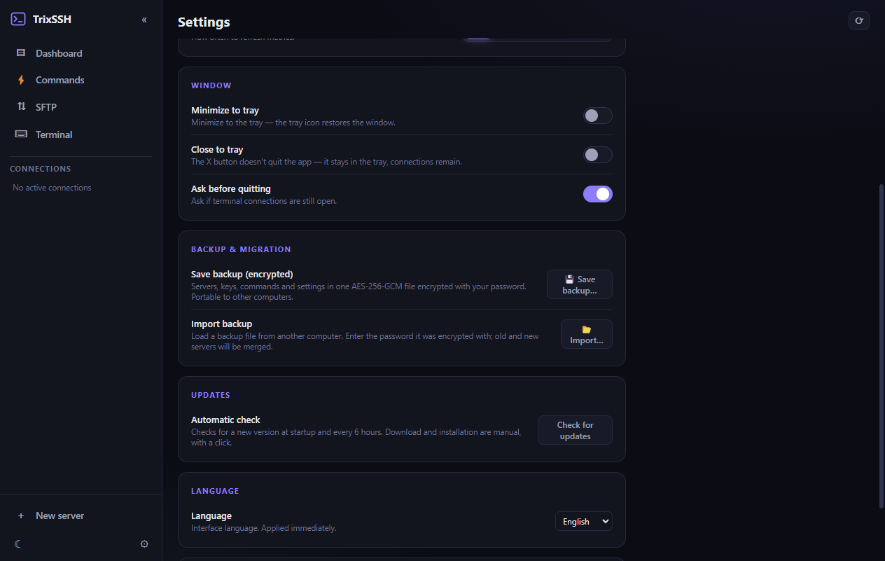Click the TrixSSH terminal logo icon
Screen dimensions: 885x561
[18, 20]
